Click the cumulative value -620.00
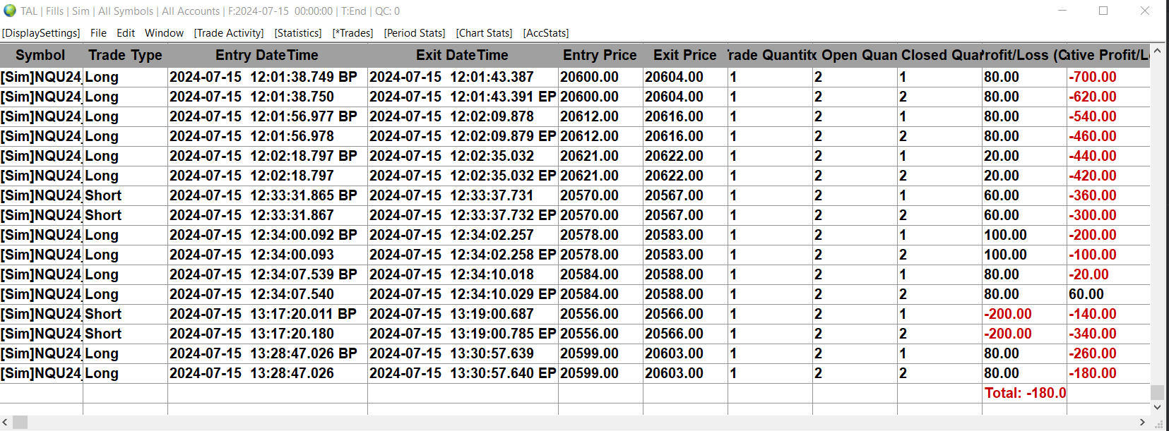The height and width of the screenshot is (431, 1169). [x=1093, y=97]
